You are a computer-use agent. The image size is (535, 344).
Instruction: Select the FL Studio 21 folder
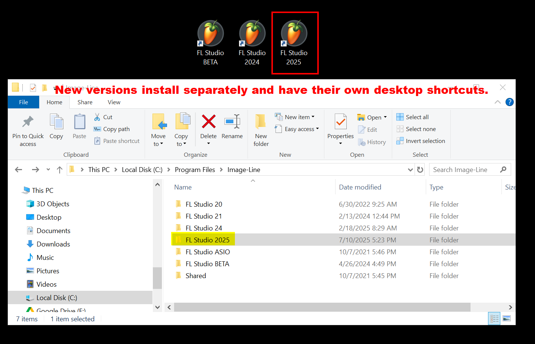[204, 216]
